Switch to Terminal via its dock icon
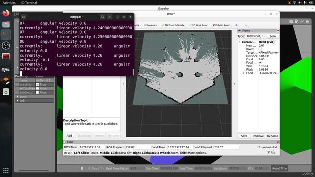Viewport: 315px width, 177px height. tap(6, 35)
